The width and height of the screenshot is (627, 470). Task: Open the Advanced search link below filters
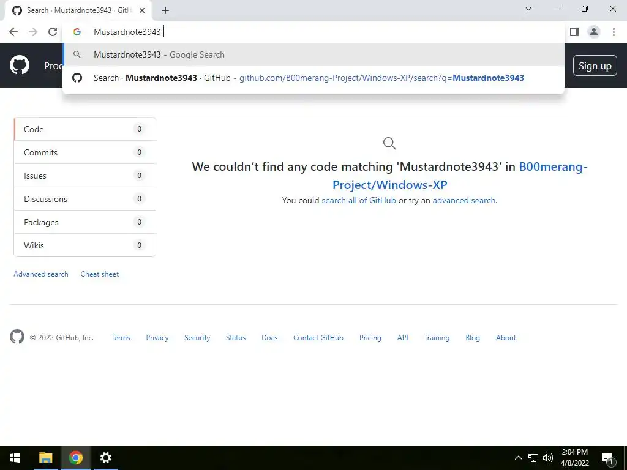(41, 274)
